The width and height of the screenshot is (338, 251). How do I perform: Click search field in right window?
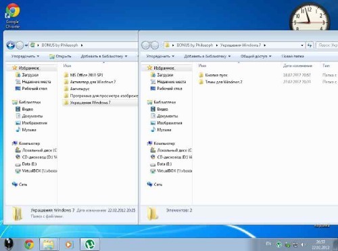tap(327, 45)
